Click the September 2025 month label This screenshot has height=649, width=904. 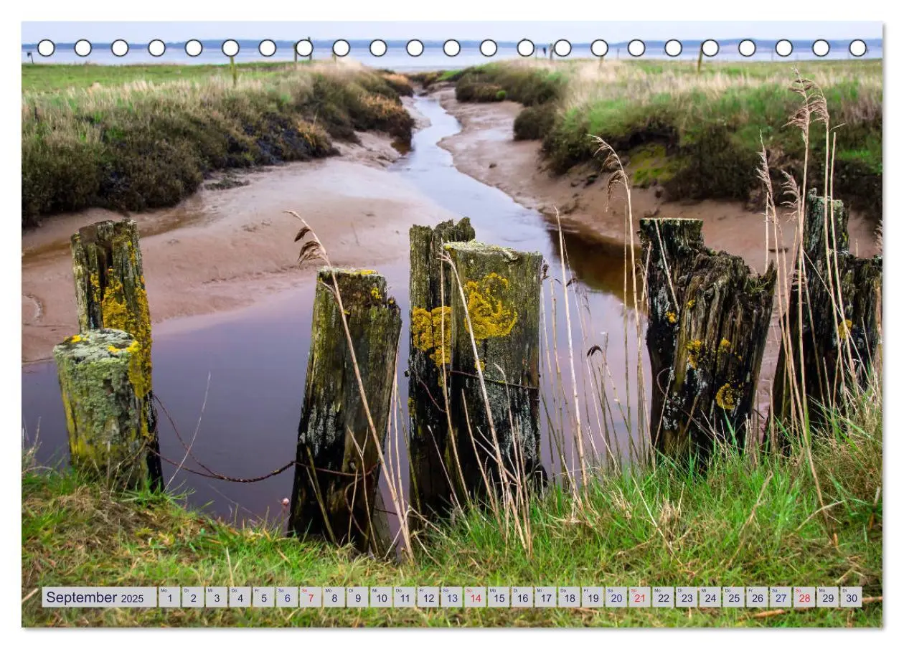[x=99, y=597]
